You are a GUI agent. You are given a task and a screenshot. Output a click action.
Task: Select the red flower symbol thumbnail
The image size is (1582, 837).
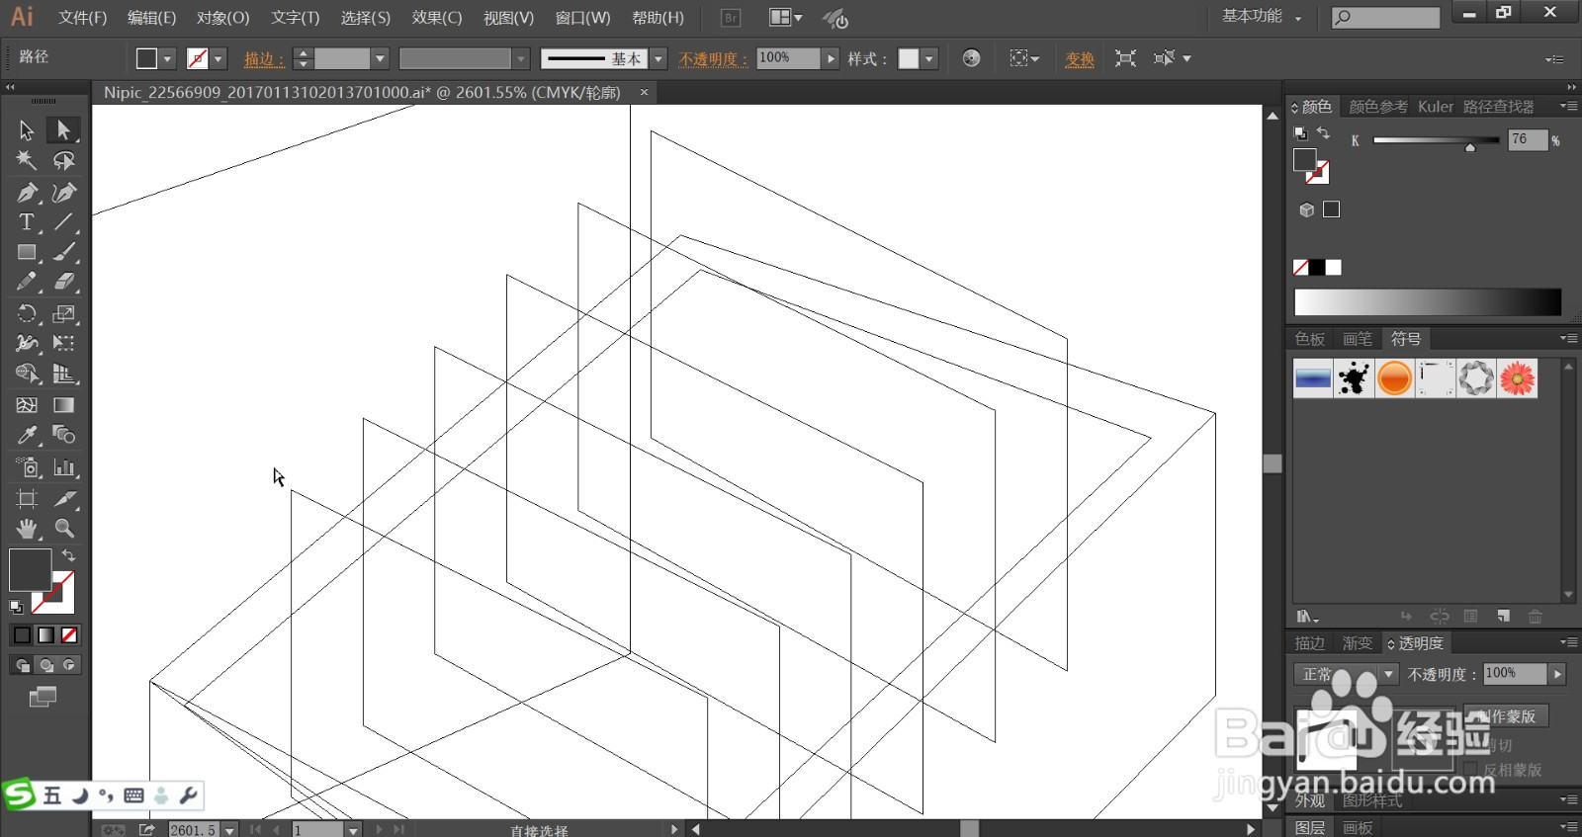pos(1517,377)
